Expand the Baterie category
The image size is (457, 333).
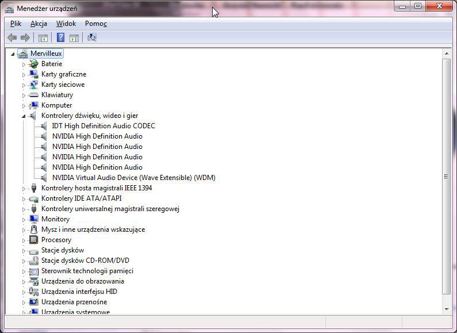24,64
